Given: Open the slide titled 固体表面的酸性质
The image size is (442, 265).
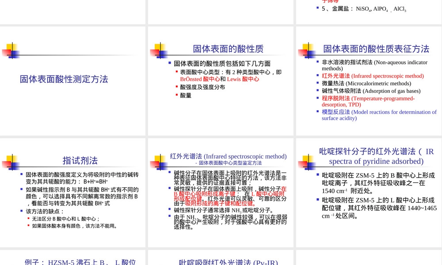Looking at the screenshot, I should 221,81.
